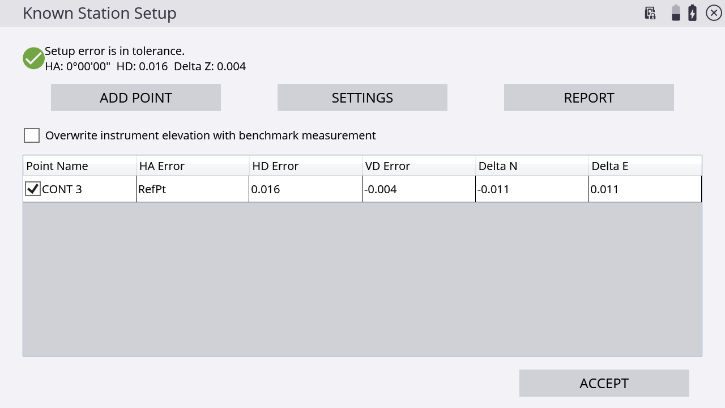Image resolution: width=725 pixels, height=408 pixels.
Task: Open the SETTINGS button
Action: point(362,97)
